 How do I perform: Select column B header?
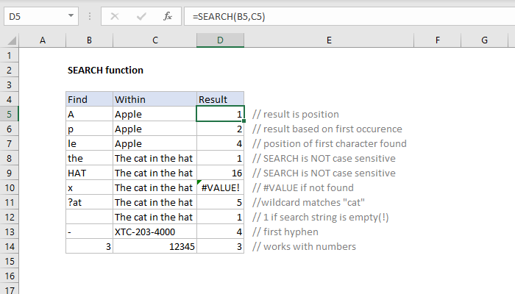point(89,40)
